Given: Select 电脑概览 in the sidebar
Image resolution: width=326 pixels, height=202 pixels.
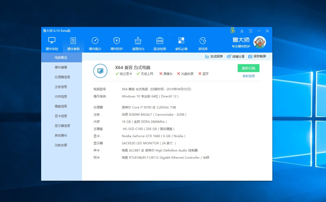Looking at the screenshot, I should (x=61, y=57).
